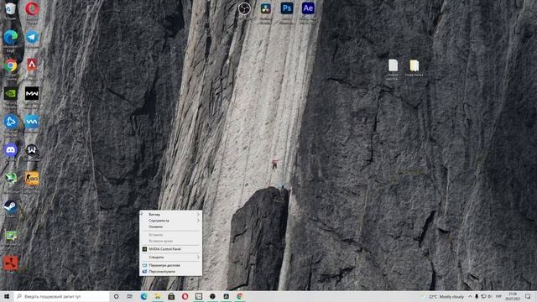This screenshot has width=537, height=302.
Task: Click the microphone icon in system tray
Action: (x=477, y=296)
